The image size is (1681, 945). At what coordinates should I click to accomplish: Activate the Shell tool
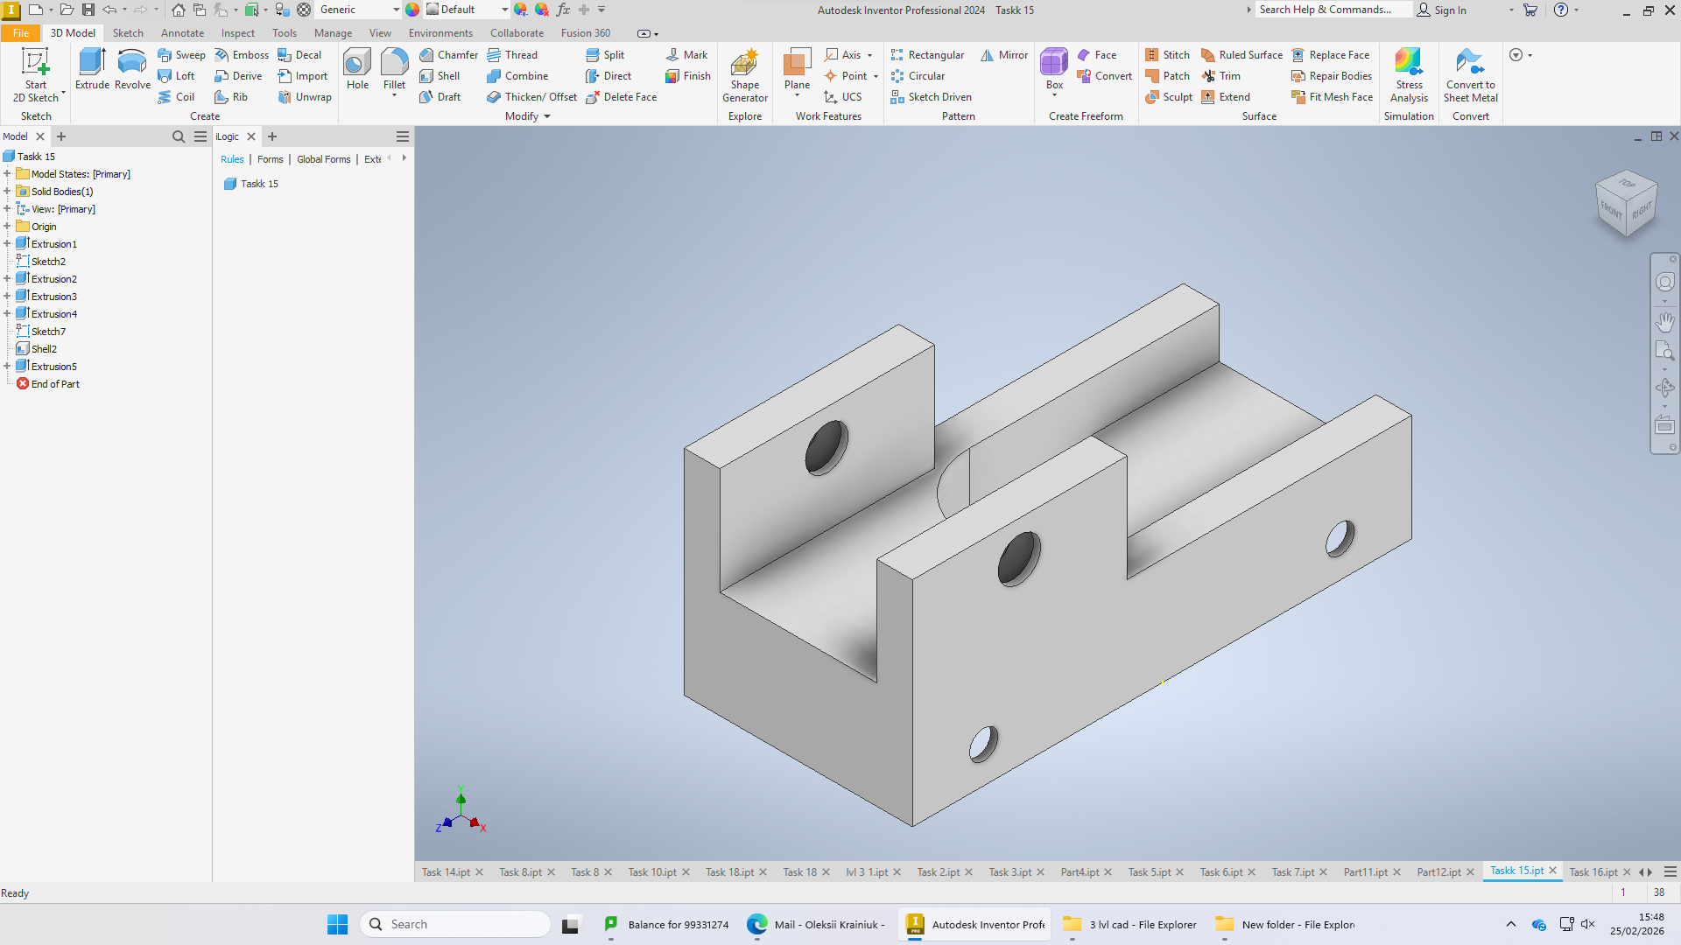(x=440, y=76)
